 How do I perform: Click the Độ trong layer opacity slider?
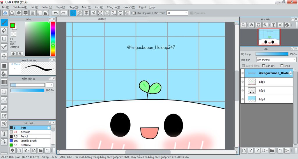point(272,54)
